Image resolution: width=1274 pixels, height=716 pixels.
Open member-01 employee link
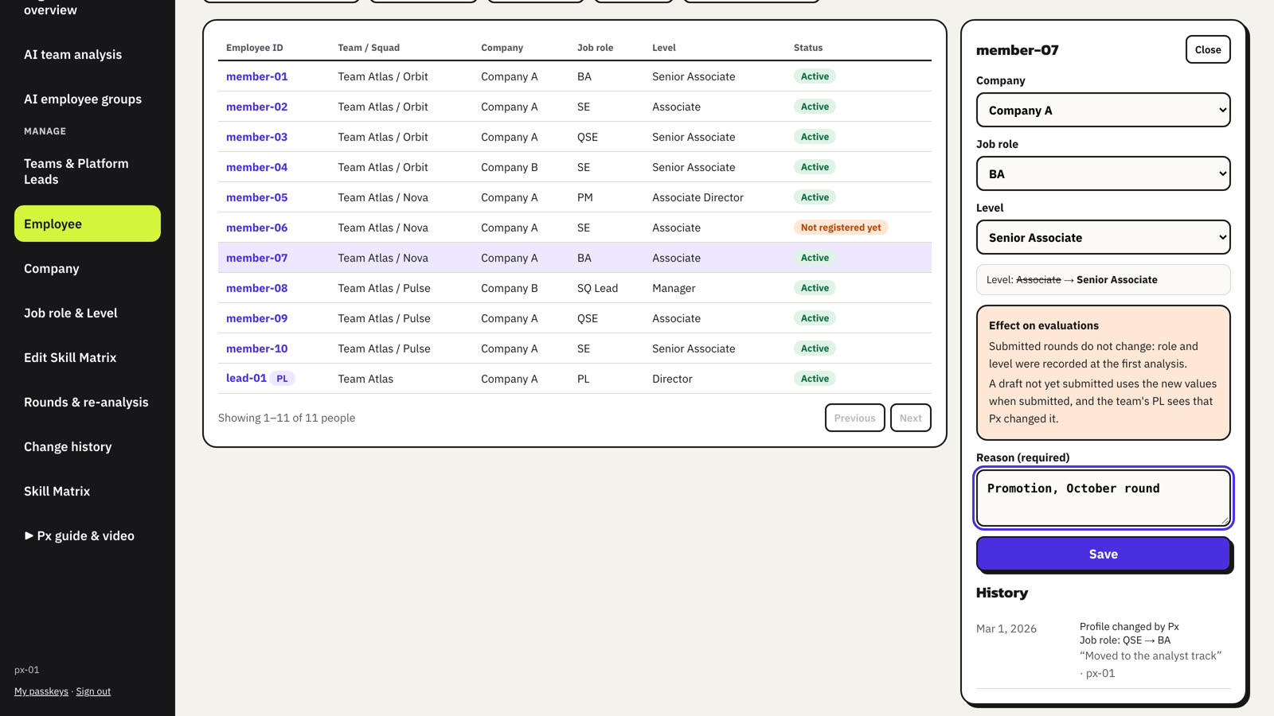(256, 76)
